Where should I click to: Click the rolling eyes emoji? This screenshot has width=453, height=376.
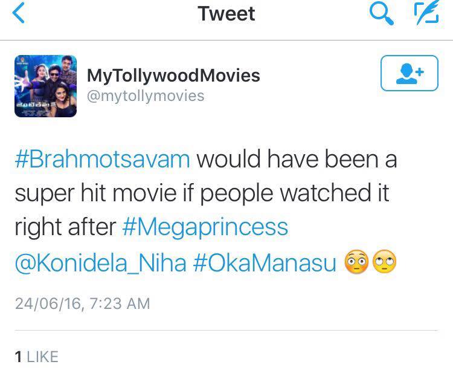coord(384,262)
